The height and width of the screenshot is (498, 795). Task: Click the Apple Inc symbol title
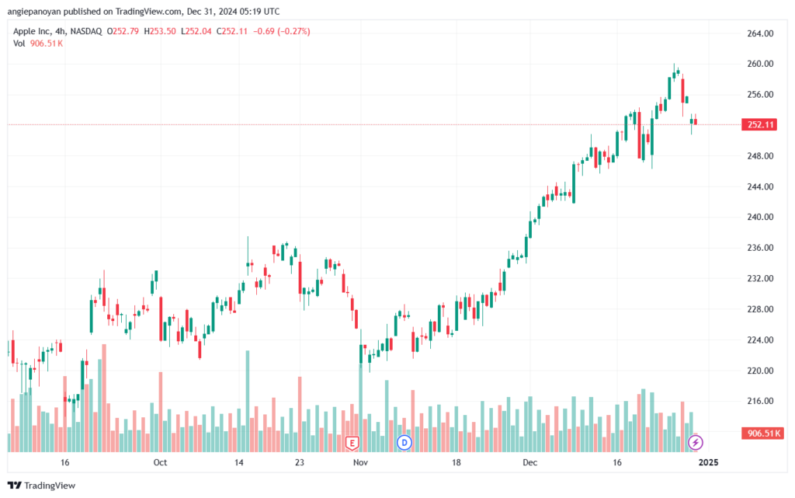coord(32,31)
